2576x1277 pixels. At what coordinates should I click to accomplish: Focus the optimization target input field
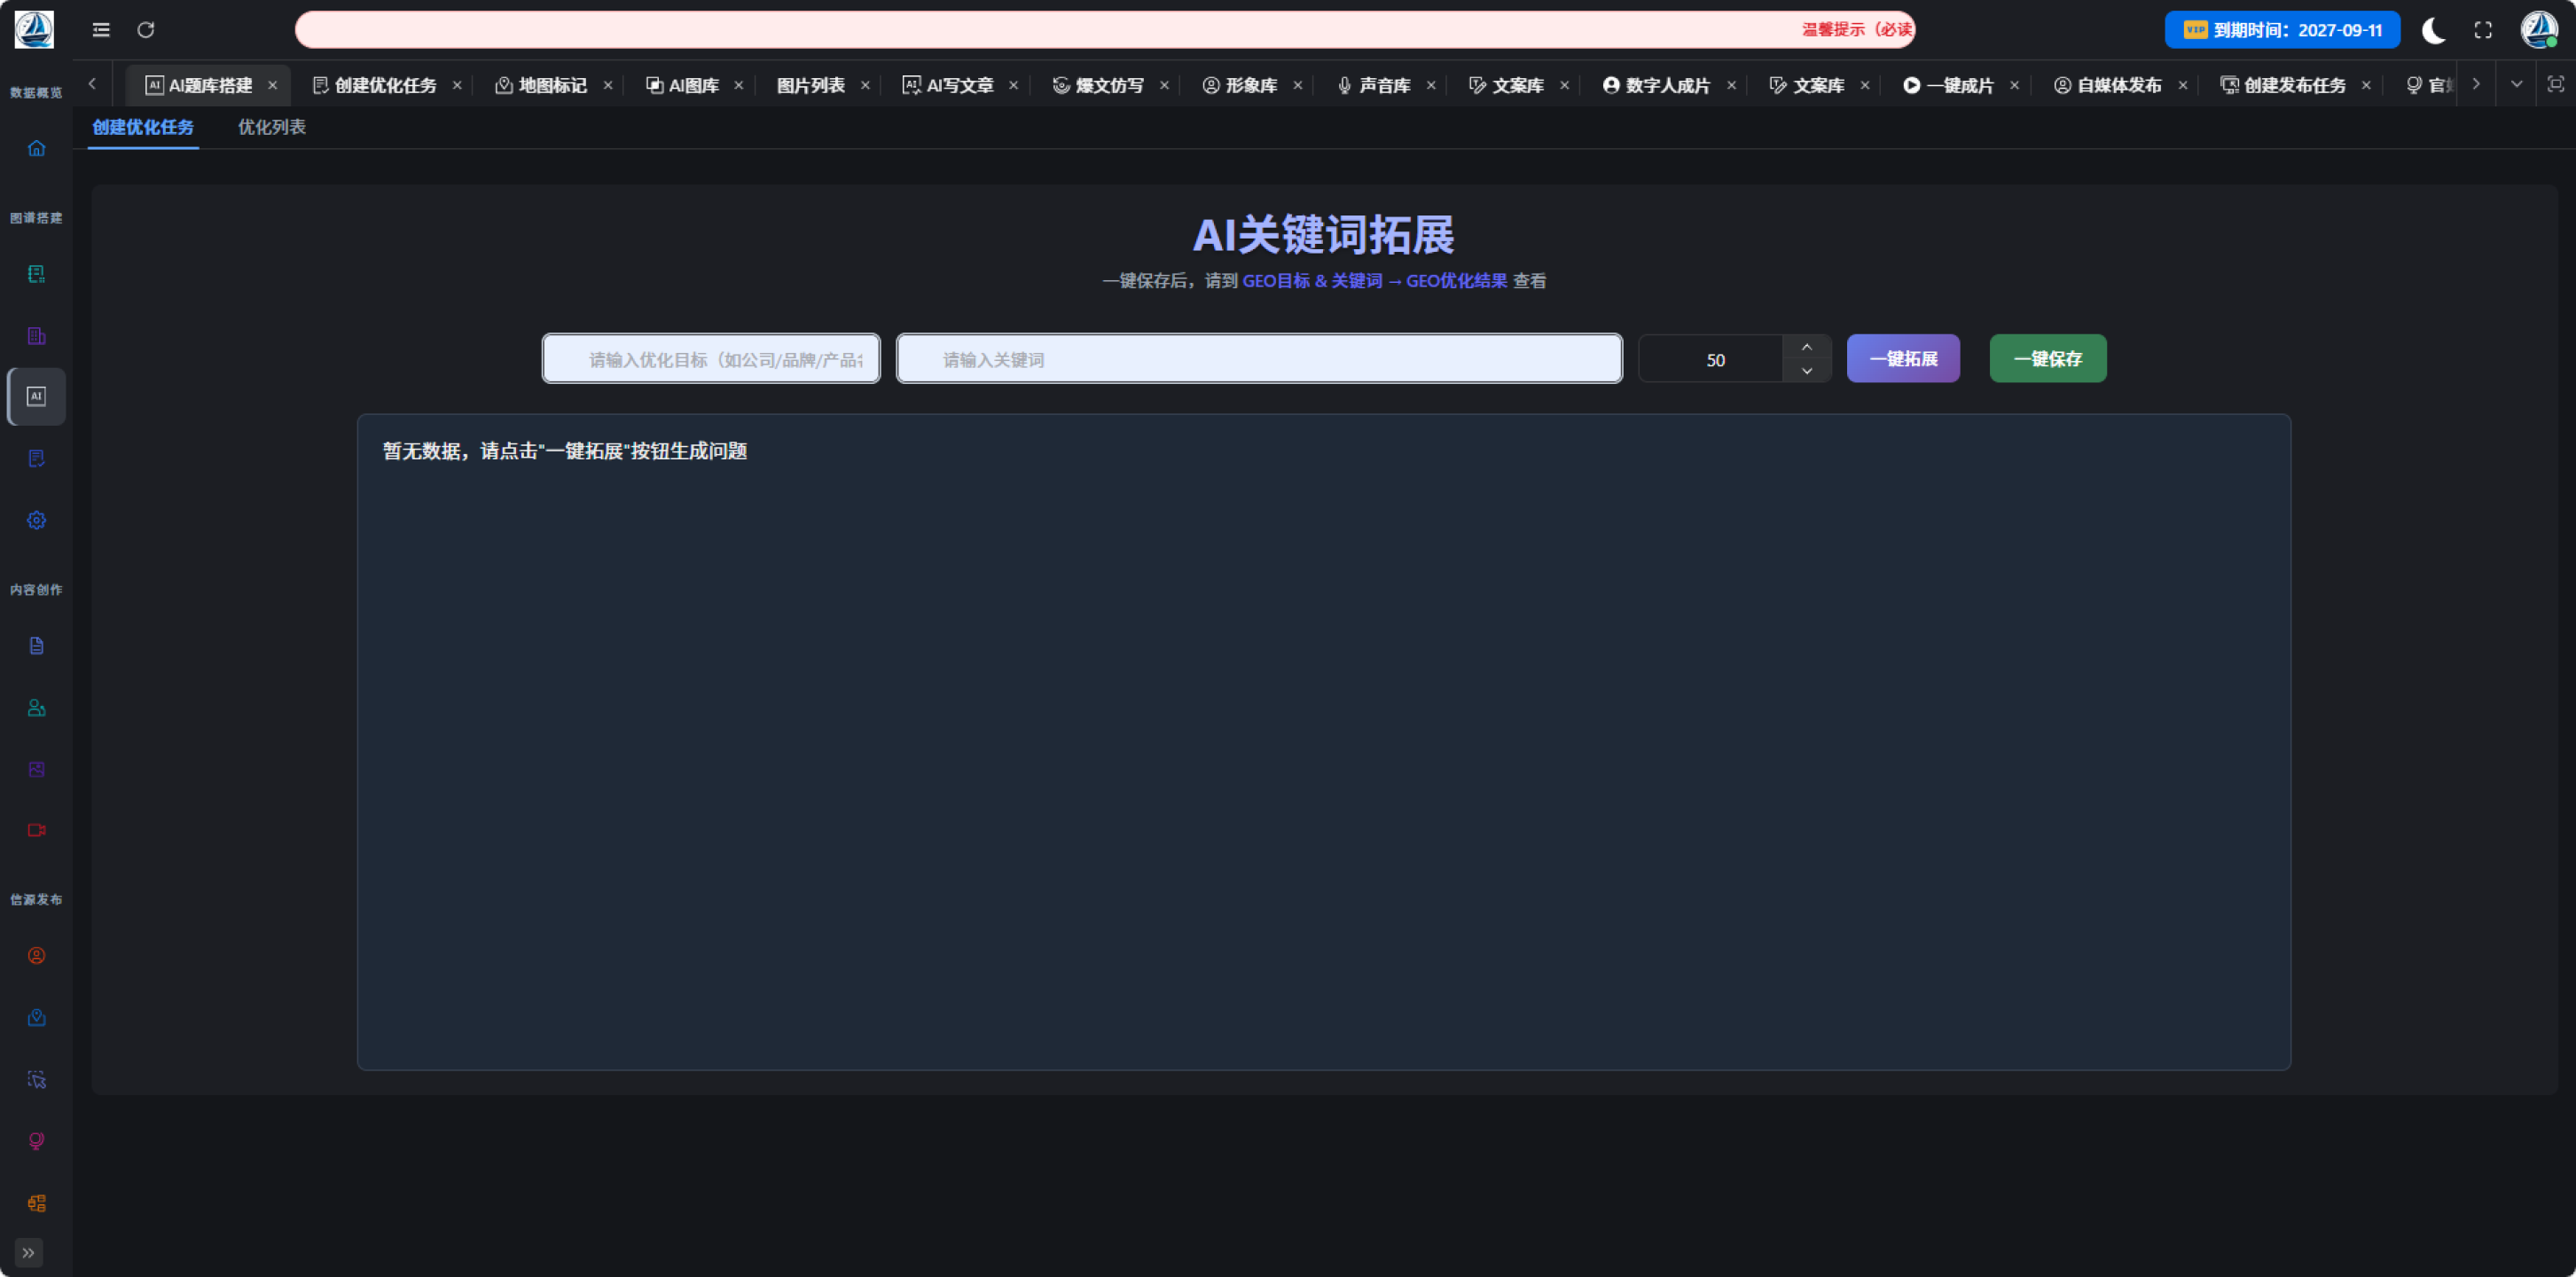tap(711, 359)
